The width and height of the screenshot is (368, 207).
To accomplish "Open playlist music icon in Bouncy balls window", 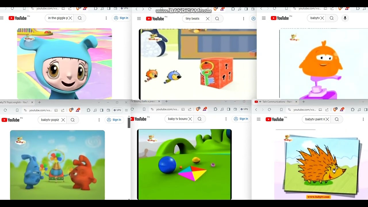I will 222,109.
